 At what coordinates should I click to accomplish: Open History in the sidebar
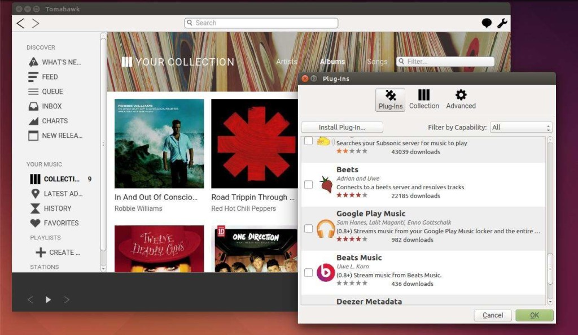51,208
